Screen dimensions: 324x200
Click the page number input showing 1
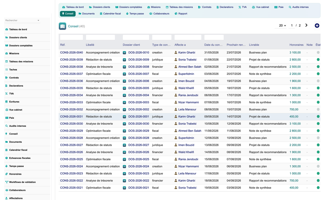(292, 26)
